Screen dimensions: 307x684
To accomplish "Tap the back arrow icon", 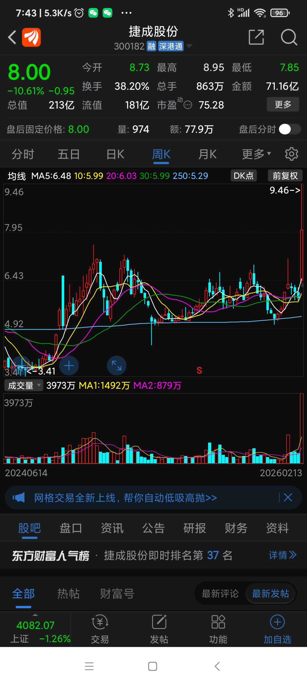I will [x=12, y=37].
